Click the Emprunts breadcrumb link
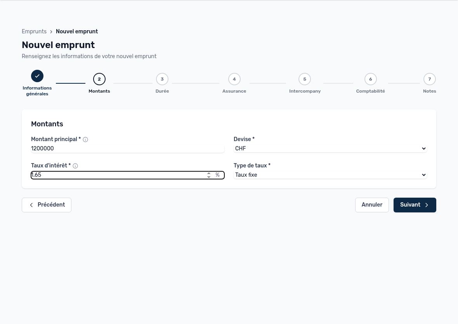This screenshot has width=458, height=324. point(34,31)
